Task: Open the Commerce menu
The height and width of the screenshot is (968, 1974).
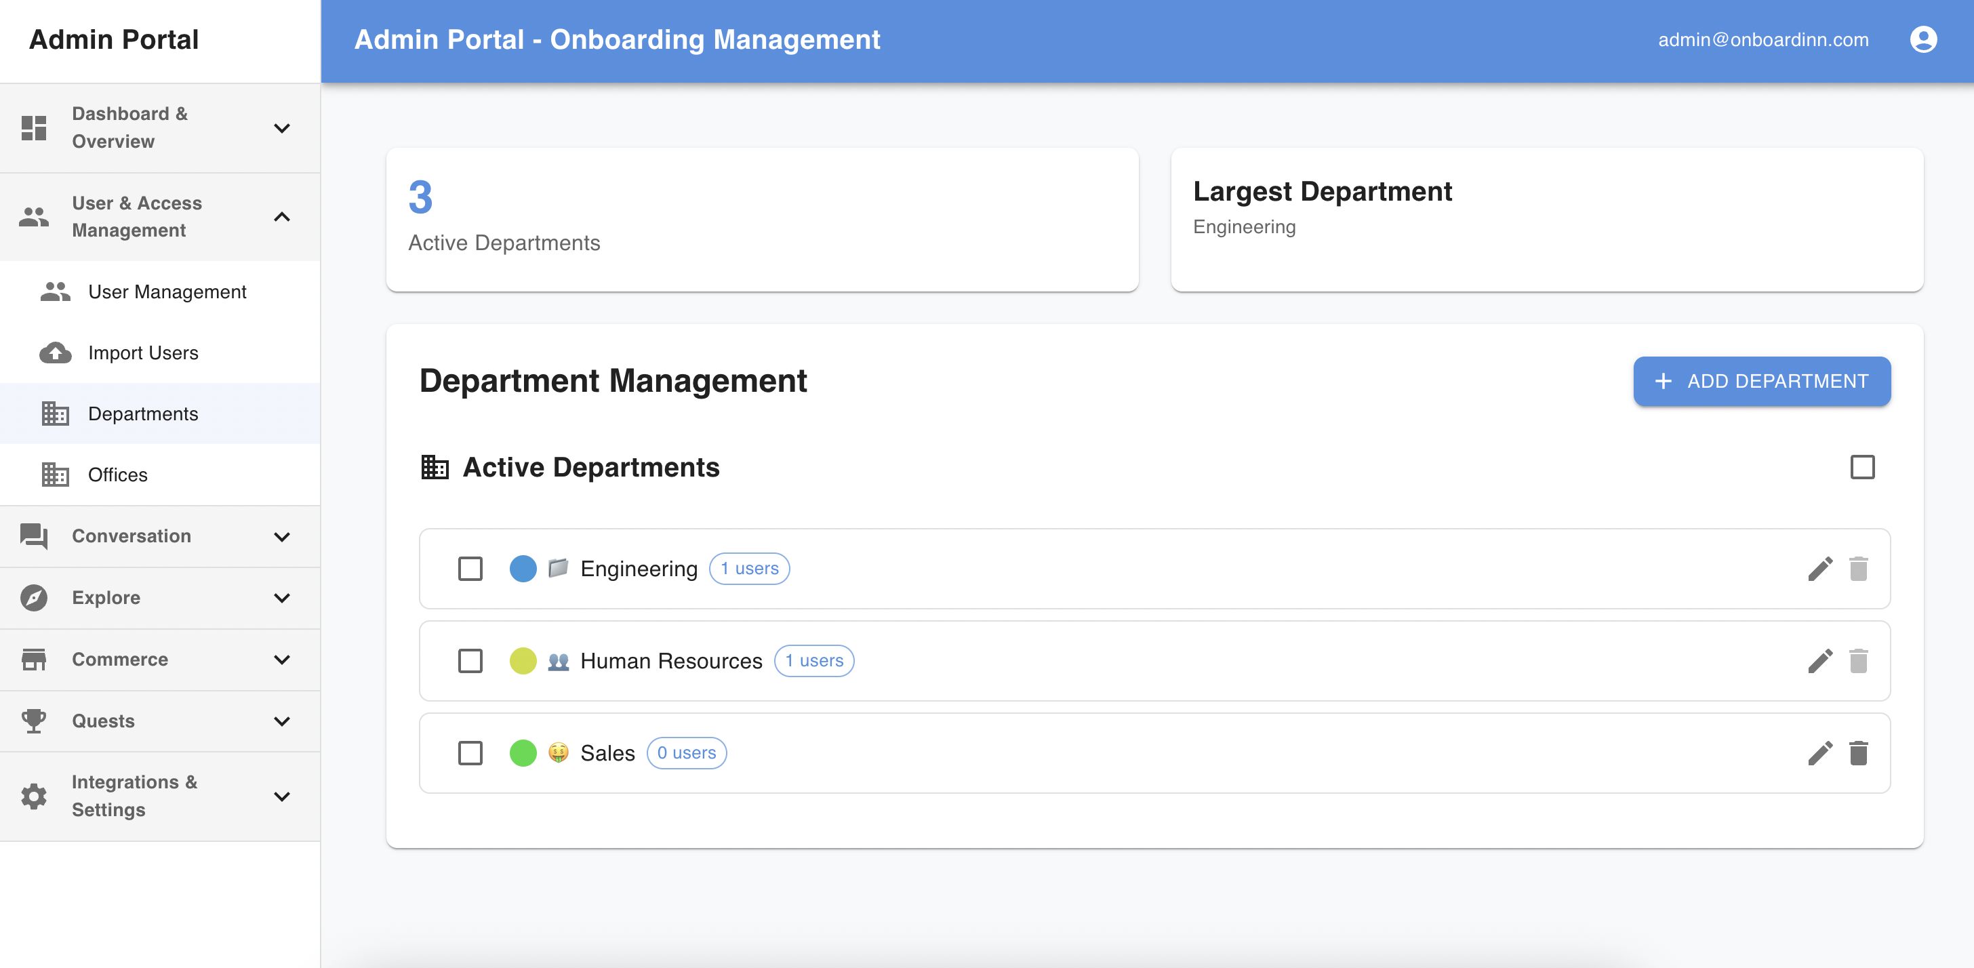Action: 281,659
